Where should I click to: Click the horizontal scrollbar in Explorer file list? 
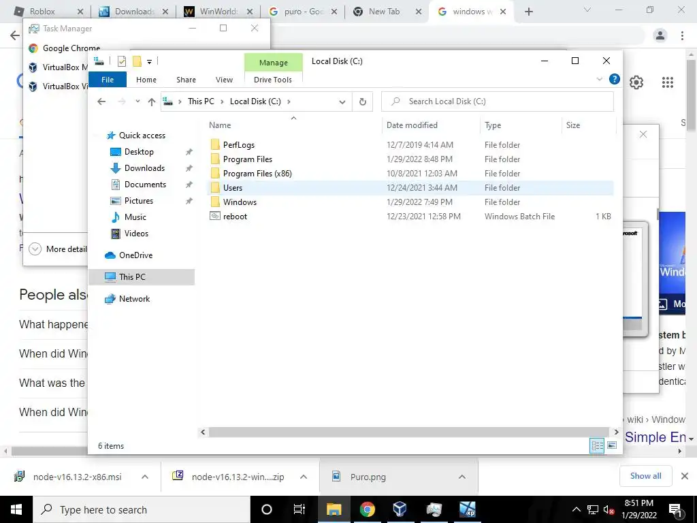tap(408, 432)
